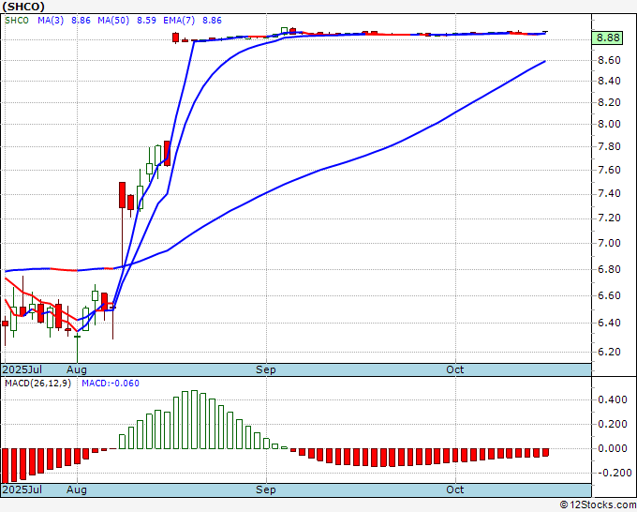The height and width of the screenshot is (512, 637).
Task: Click the current price tag 8.88
Action: 607,38
